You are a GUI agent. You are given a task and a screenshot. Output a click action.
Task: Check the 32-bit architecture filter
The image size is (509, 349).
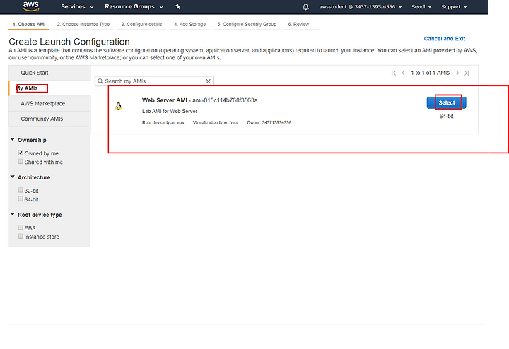click(x=21, y=190)
